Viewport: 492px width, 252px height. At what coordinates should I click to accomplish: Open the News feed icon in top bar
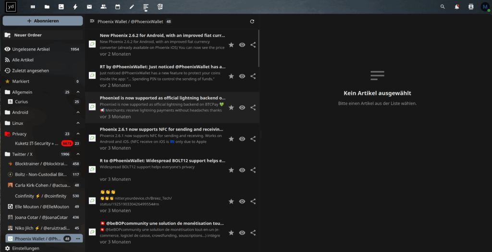[146, 7]
